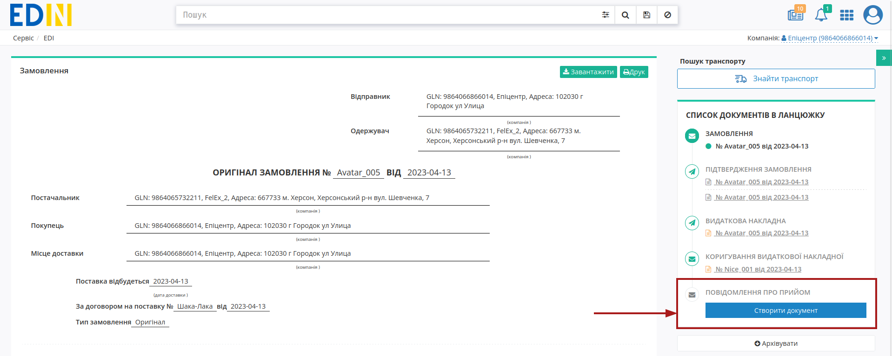Screen dimensions: 892x356
Task: Open news feed icon with badge 10
Action: [795, 15]
